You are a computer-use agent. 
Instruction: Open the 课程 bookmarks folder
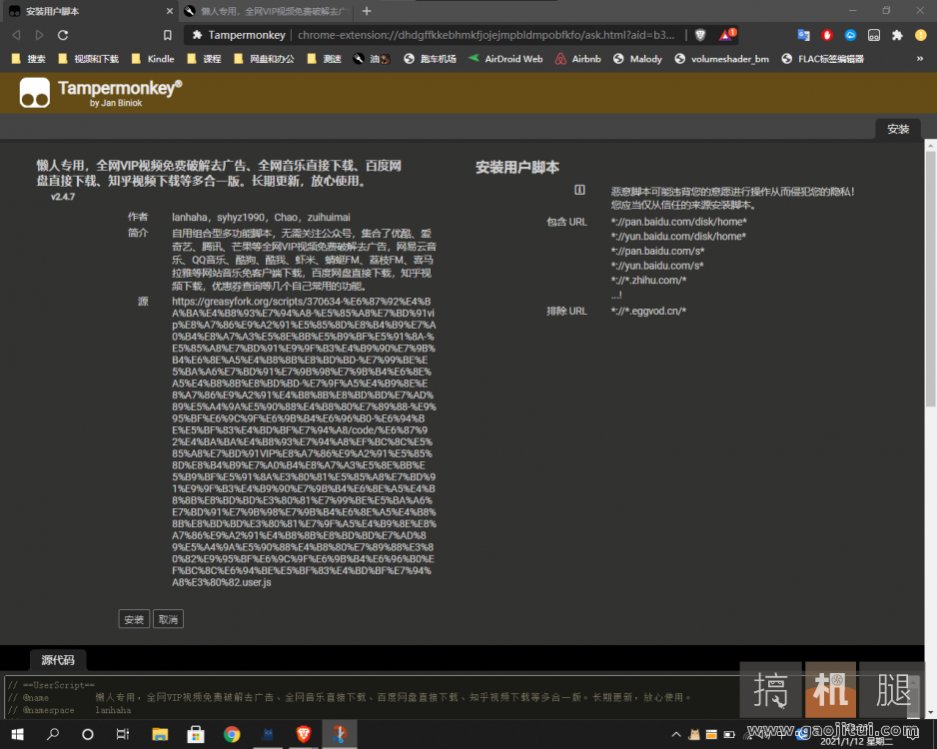(205, 59)
